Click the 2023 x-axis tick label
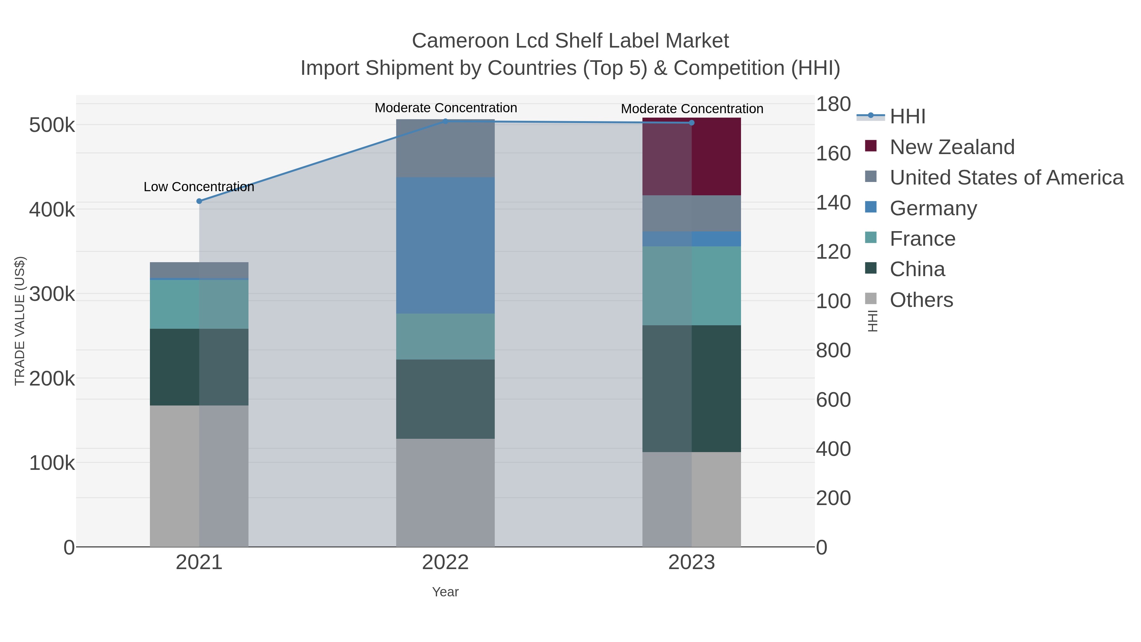This screenshot has width=1141, height=642. tap(692, 563)
